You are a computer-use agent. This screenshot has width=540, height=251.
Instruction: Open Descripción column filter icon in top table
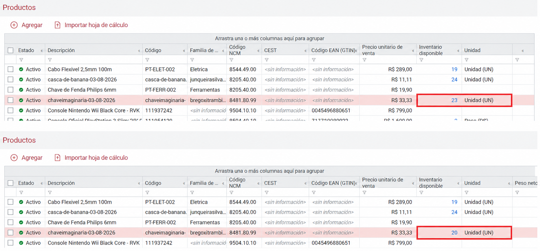50,60
